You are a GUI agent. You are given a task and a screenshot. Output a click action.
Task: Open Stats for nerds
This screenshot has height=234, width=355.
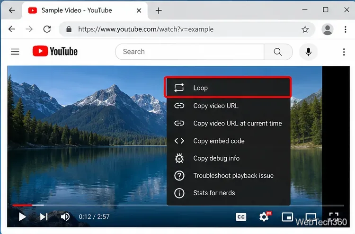(229, 193)
